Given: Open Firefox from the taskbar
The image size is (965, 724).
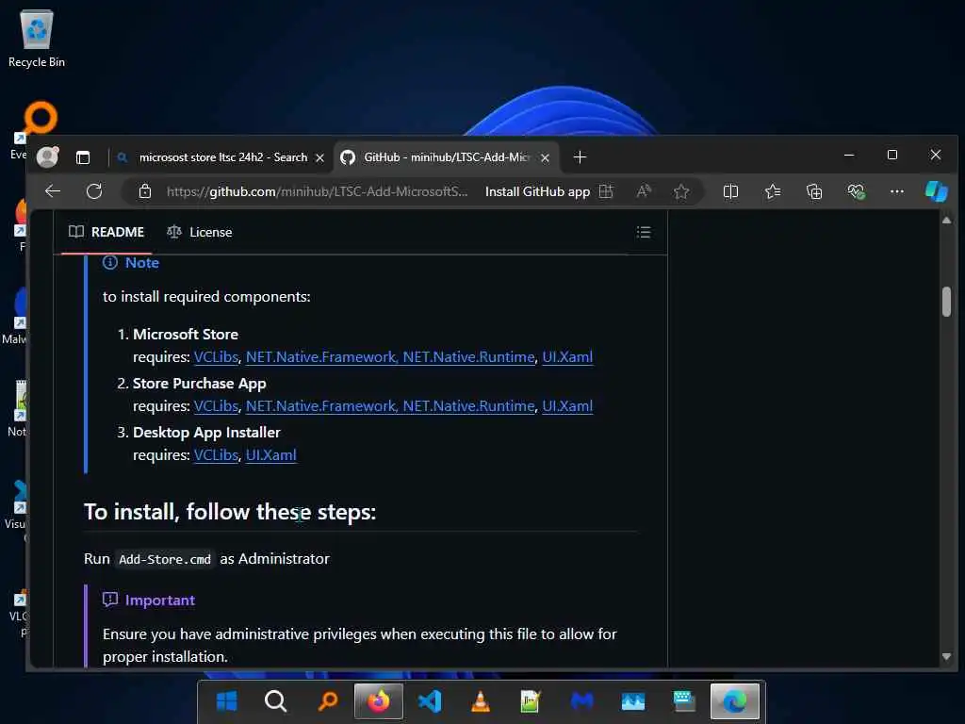Looking at the screenshot, I should [x=379, y=701].
